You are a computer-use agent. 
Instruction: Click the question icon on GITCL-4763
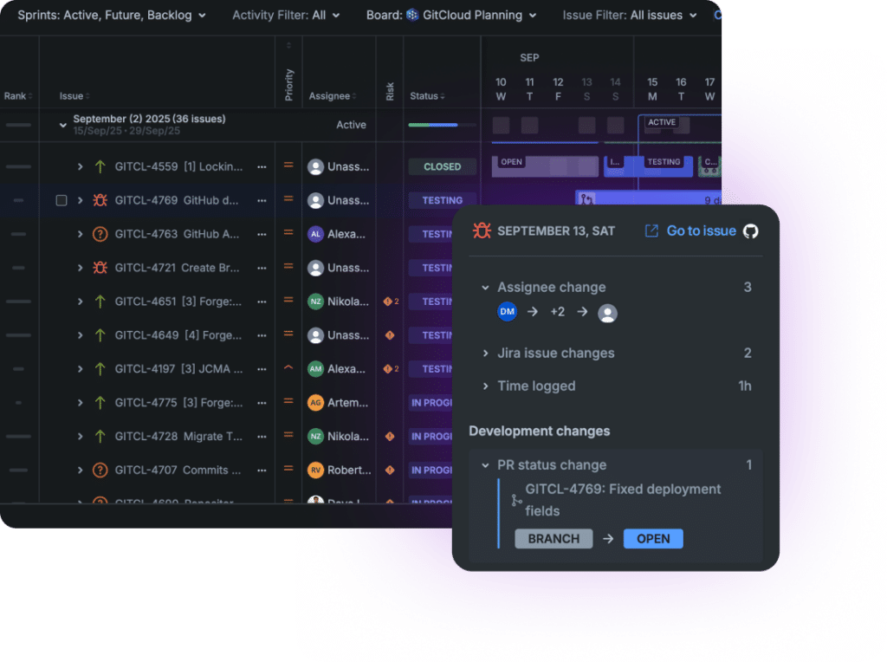pos(100,234)
